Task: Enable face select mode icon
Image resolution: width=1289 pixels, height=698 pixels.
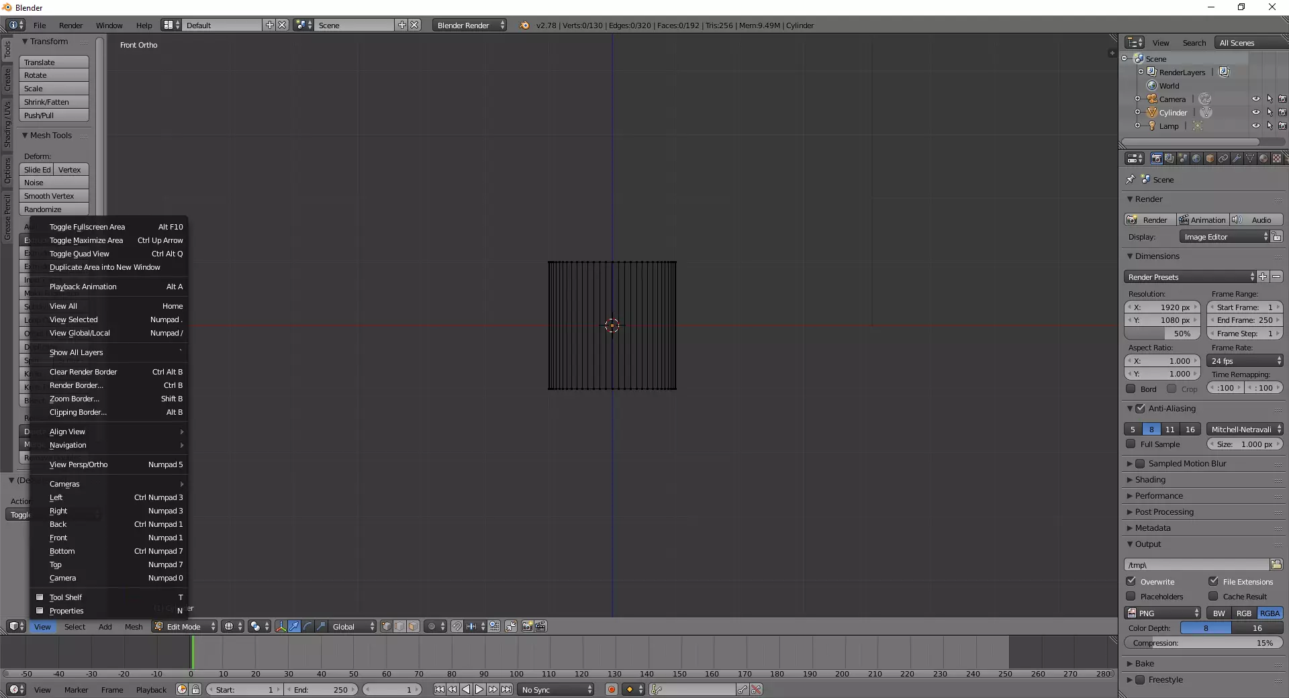Action: (x=414, y=626)
